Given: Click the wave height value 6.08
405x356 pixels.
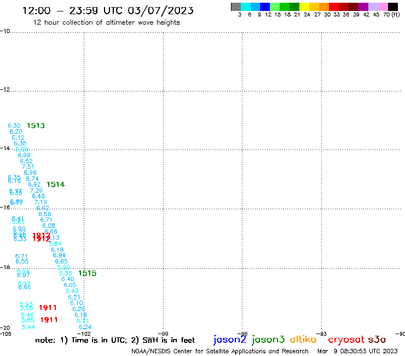Looking at the screenshot, I should tap(49, 226).
